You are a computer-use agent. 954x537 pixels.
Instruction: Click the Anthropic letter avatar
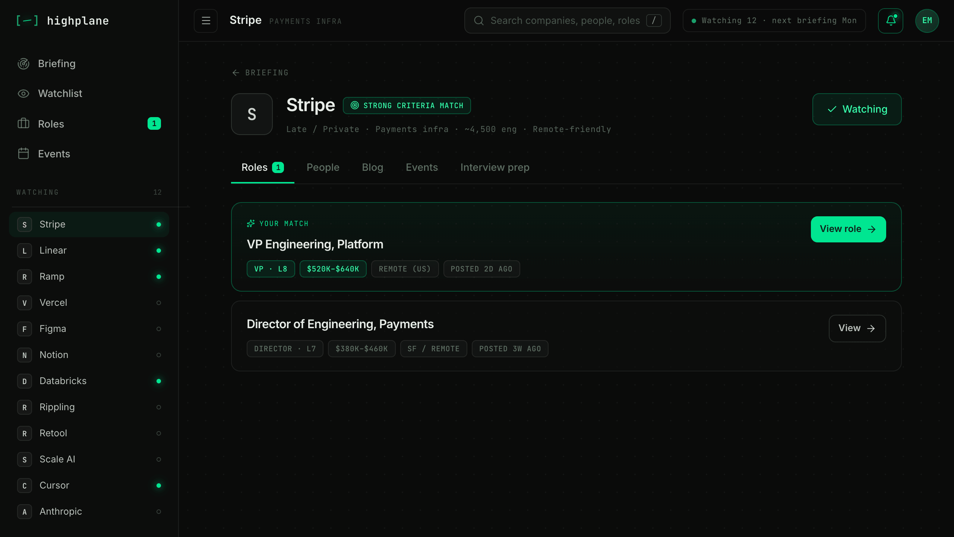pos(25,512)
